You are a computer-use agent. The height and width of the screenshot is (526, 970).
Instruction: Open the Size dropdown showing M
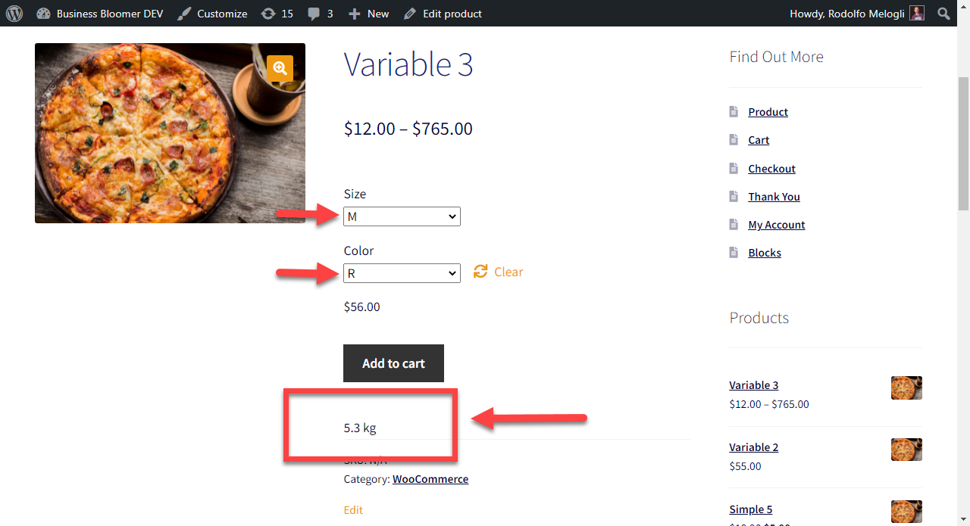(402, 216)
